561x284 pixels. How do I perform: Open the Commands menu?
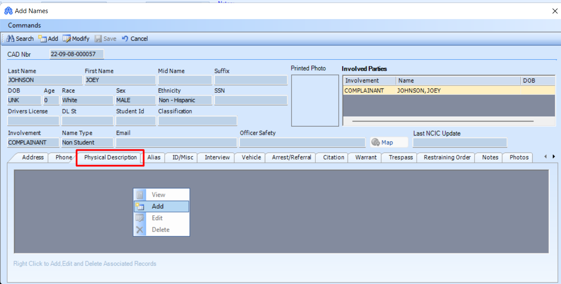coord(24,25)
